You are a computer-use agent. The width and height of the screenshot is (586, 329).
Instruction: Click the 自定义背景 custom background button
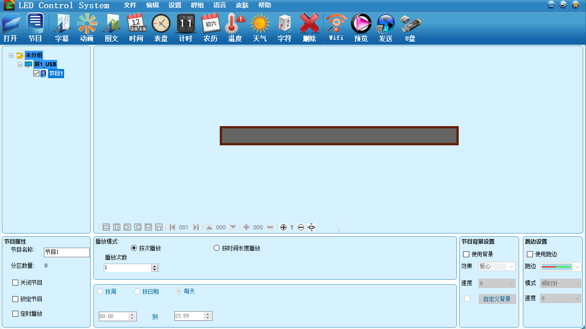[x=497, y=298]
